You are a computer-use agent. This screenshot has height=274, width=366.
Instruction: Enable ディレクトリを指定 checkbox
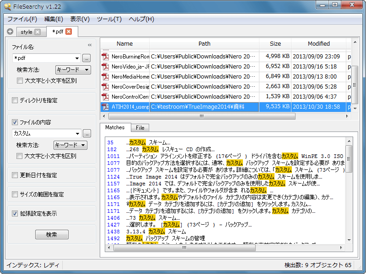(15, 100)
